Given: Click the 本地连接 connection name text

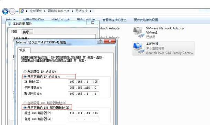Looking at the screenshot, I should point(152,44).
